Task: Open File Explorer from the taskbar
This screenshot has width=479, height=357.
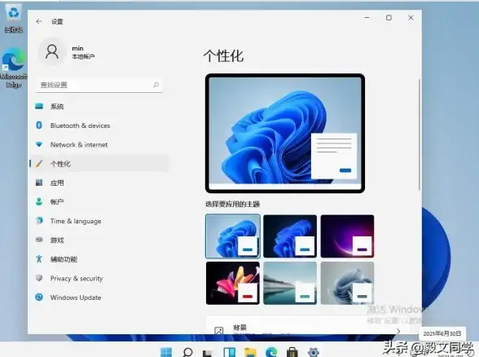Action: pyautogui.click(x=250, y=352)
